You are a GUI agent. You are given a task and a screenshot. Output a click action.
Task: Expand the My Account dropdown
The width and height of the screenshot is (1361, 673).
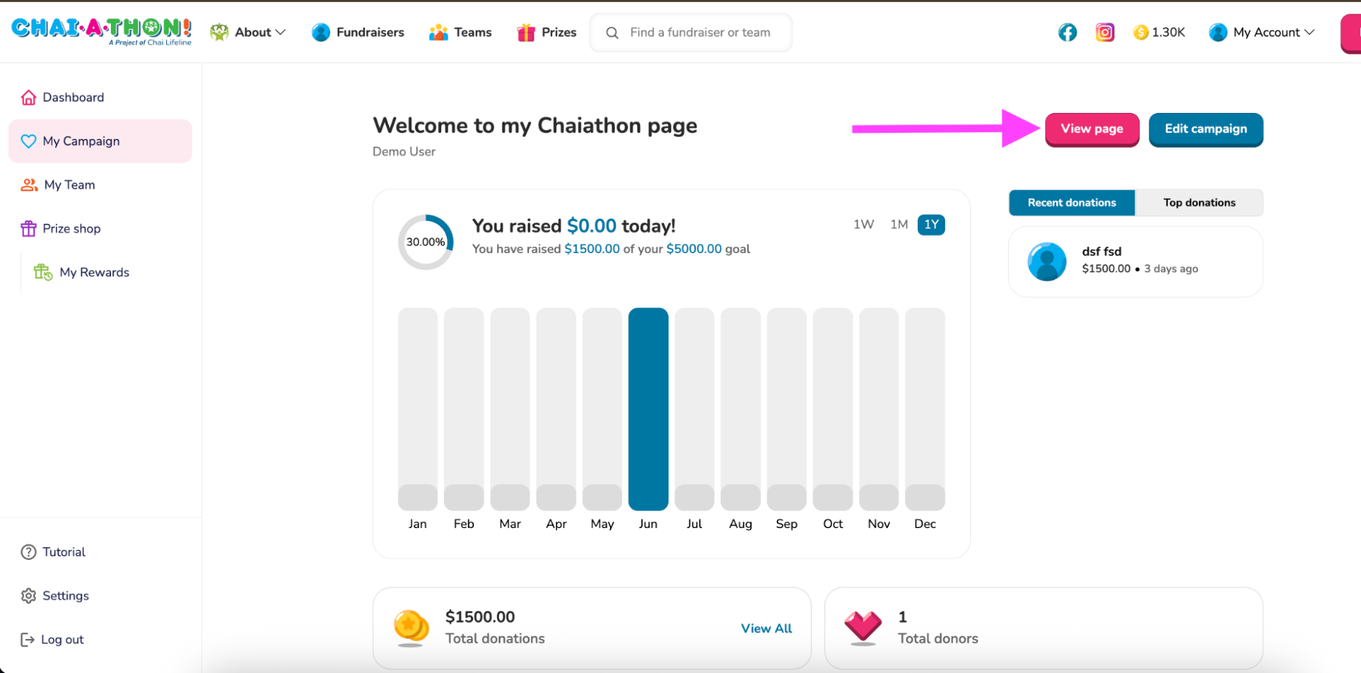point(1262,32)
